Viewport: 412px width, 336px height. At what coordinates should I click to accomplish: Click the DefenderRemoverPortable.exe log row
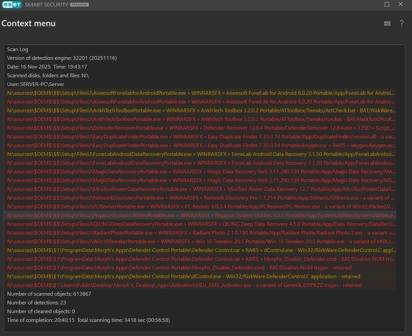(x=201, y=128)
